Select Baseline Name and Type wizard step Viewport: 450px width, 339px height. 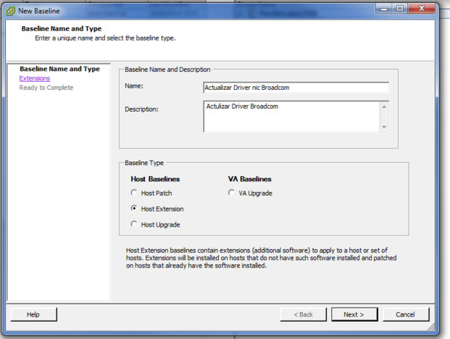point(59,69)
